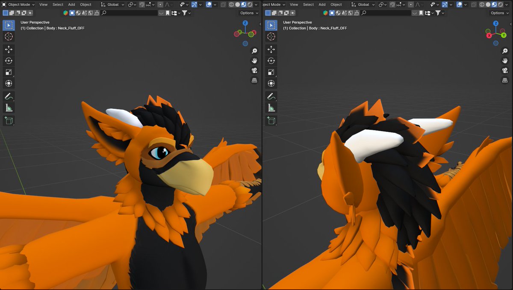
Task: Open snapping options dropdown in left viewport
Action: coord(150,4)
